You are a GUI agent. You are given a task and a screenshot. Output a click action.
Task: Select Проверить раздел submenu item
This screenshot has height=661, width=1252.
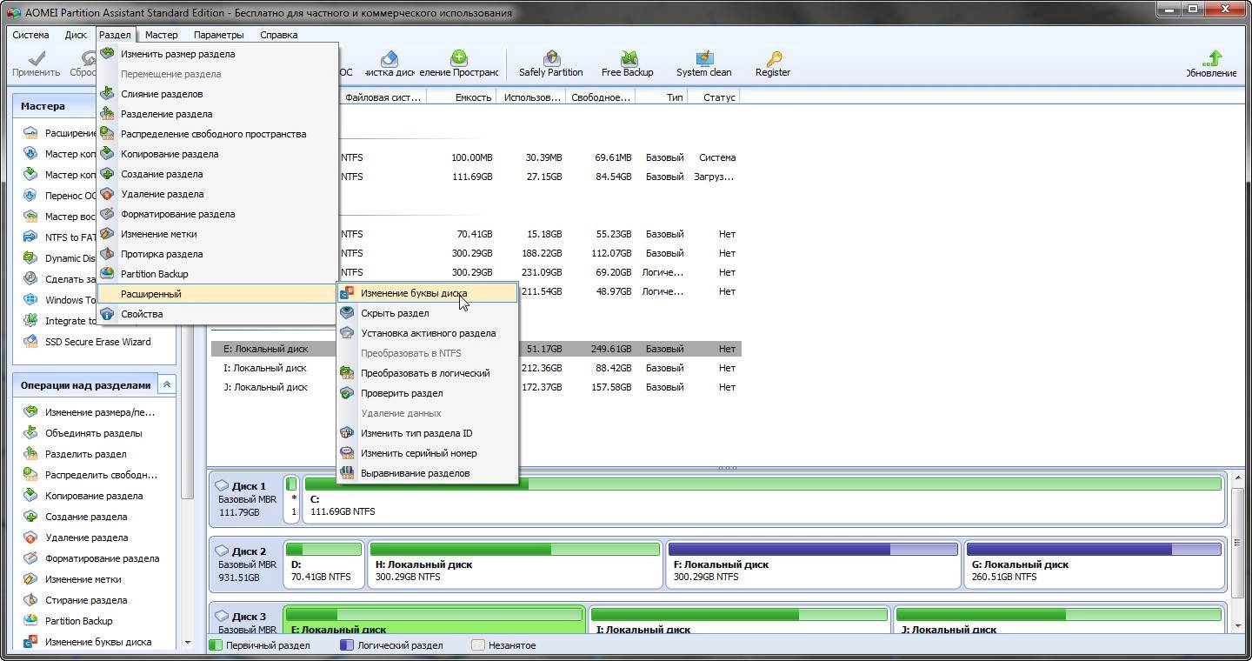click(428, 393)
